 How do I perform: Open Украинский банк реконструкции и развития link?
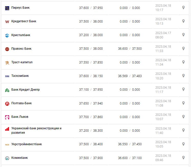click(x=36, y=130)
